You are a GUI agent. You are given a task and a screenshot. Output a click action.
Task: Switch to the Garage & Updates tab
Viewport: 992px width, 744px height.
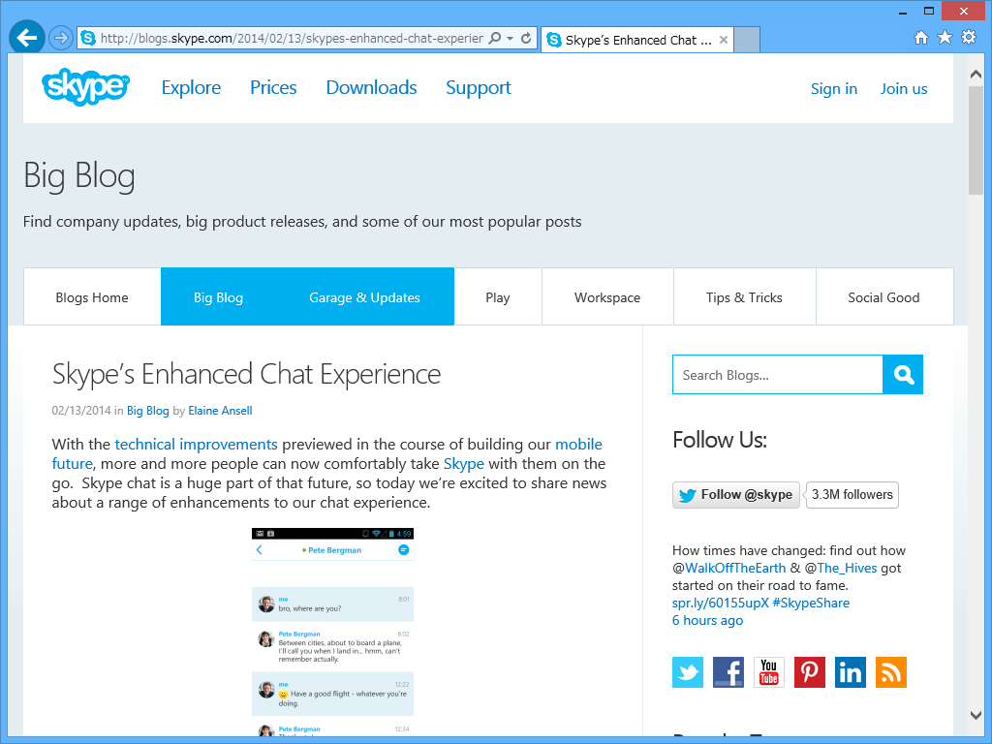click(364, 297)
